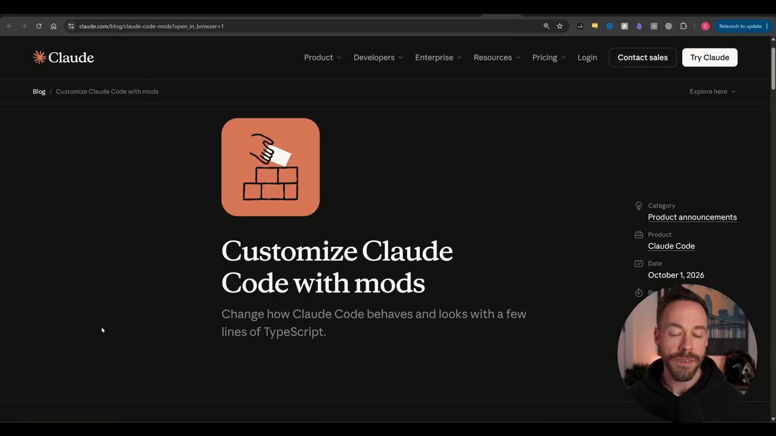Click the browser back arrow
The height and width of the screenshot is (436, 776).
[x=9, y=26]
